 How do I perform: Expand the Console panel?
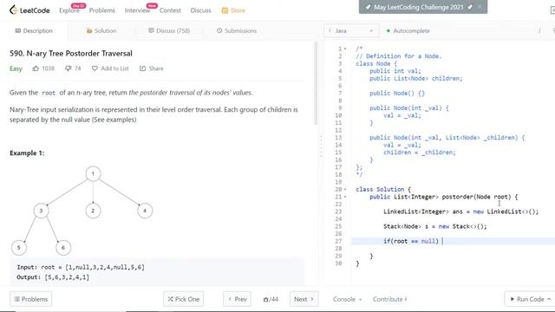click(x=347, y=299)
